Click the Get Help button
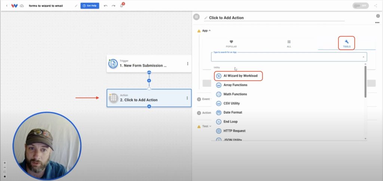 coord(90,6)
